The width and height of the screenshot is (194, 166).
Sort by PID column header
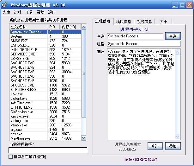[x=54, y=27]
